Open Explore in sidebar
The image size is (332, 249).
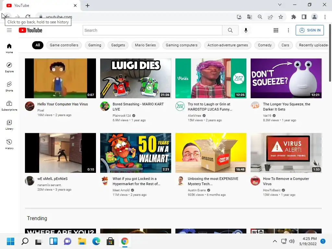(x=9, y=67)
